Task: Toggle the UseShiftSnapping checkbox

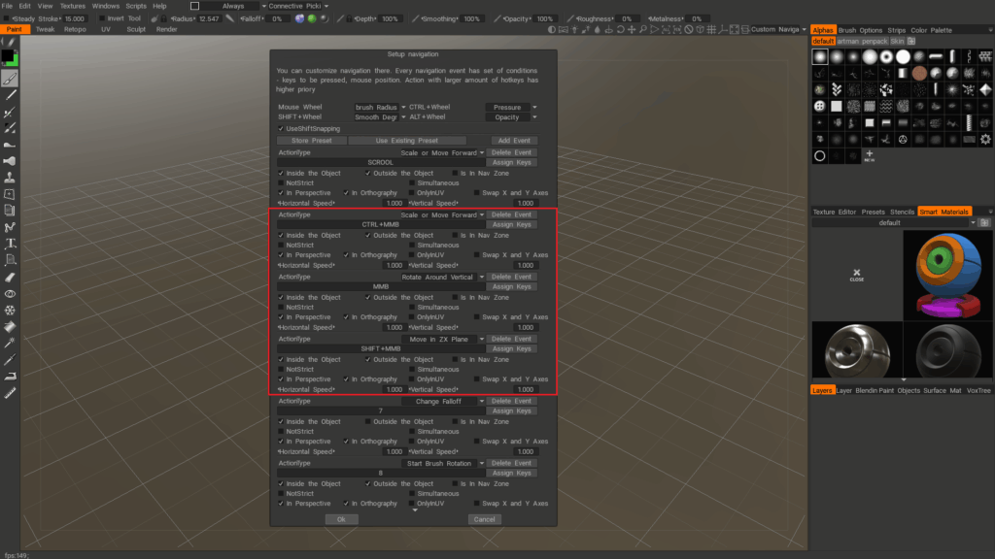Action: click(281, 129)
